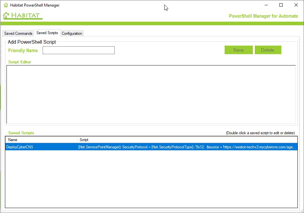Click the double-click instruction hint text
The width and height of the screenshot is (304, 213).
click(x=260, y=133)
